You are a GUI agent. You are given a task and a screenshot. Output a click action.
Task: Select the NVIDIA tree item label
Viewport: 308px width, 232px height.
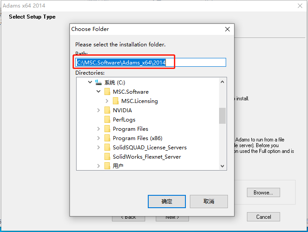[x=122, y=110]
